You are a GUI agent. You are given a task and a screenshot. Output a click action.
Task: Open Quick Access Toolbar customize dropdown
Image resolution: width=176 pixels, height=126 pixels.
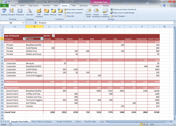[x=19, y=2]
